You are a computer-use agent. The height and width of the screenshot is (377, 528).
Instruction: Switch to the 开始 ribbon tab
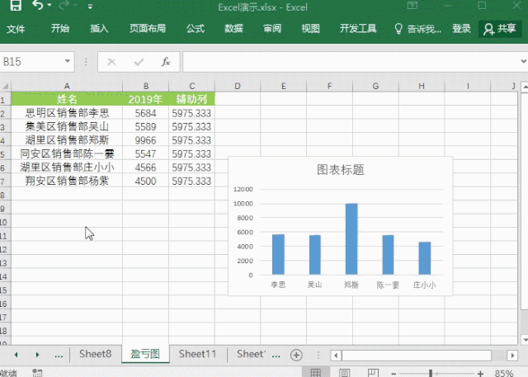pos(60,29)
